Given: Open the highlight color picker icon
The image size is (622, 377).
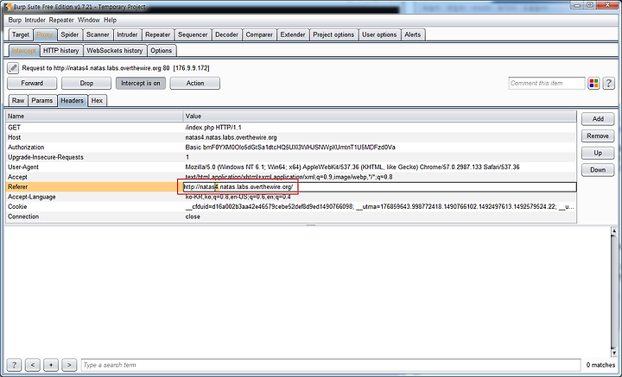Looking at the screenshot, I should [593, 83].
